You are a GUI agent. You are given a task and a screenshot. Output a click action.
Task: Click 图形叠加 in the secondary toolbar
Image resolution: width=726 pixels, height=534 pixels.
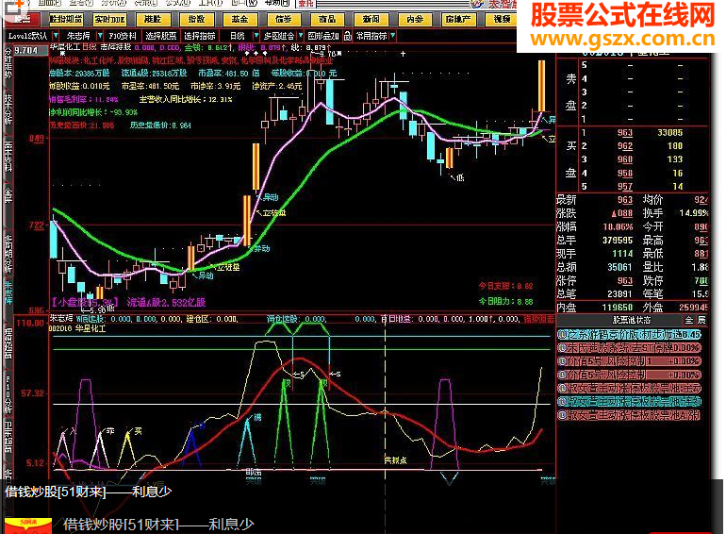[x=323, y=36]
